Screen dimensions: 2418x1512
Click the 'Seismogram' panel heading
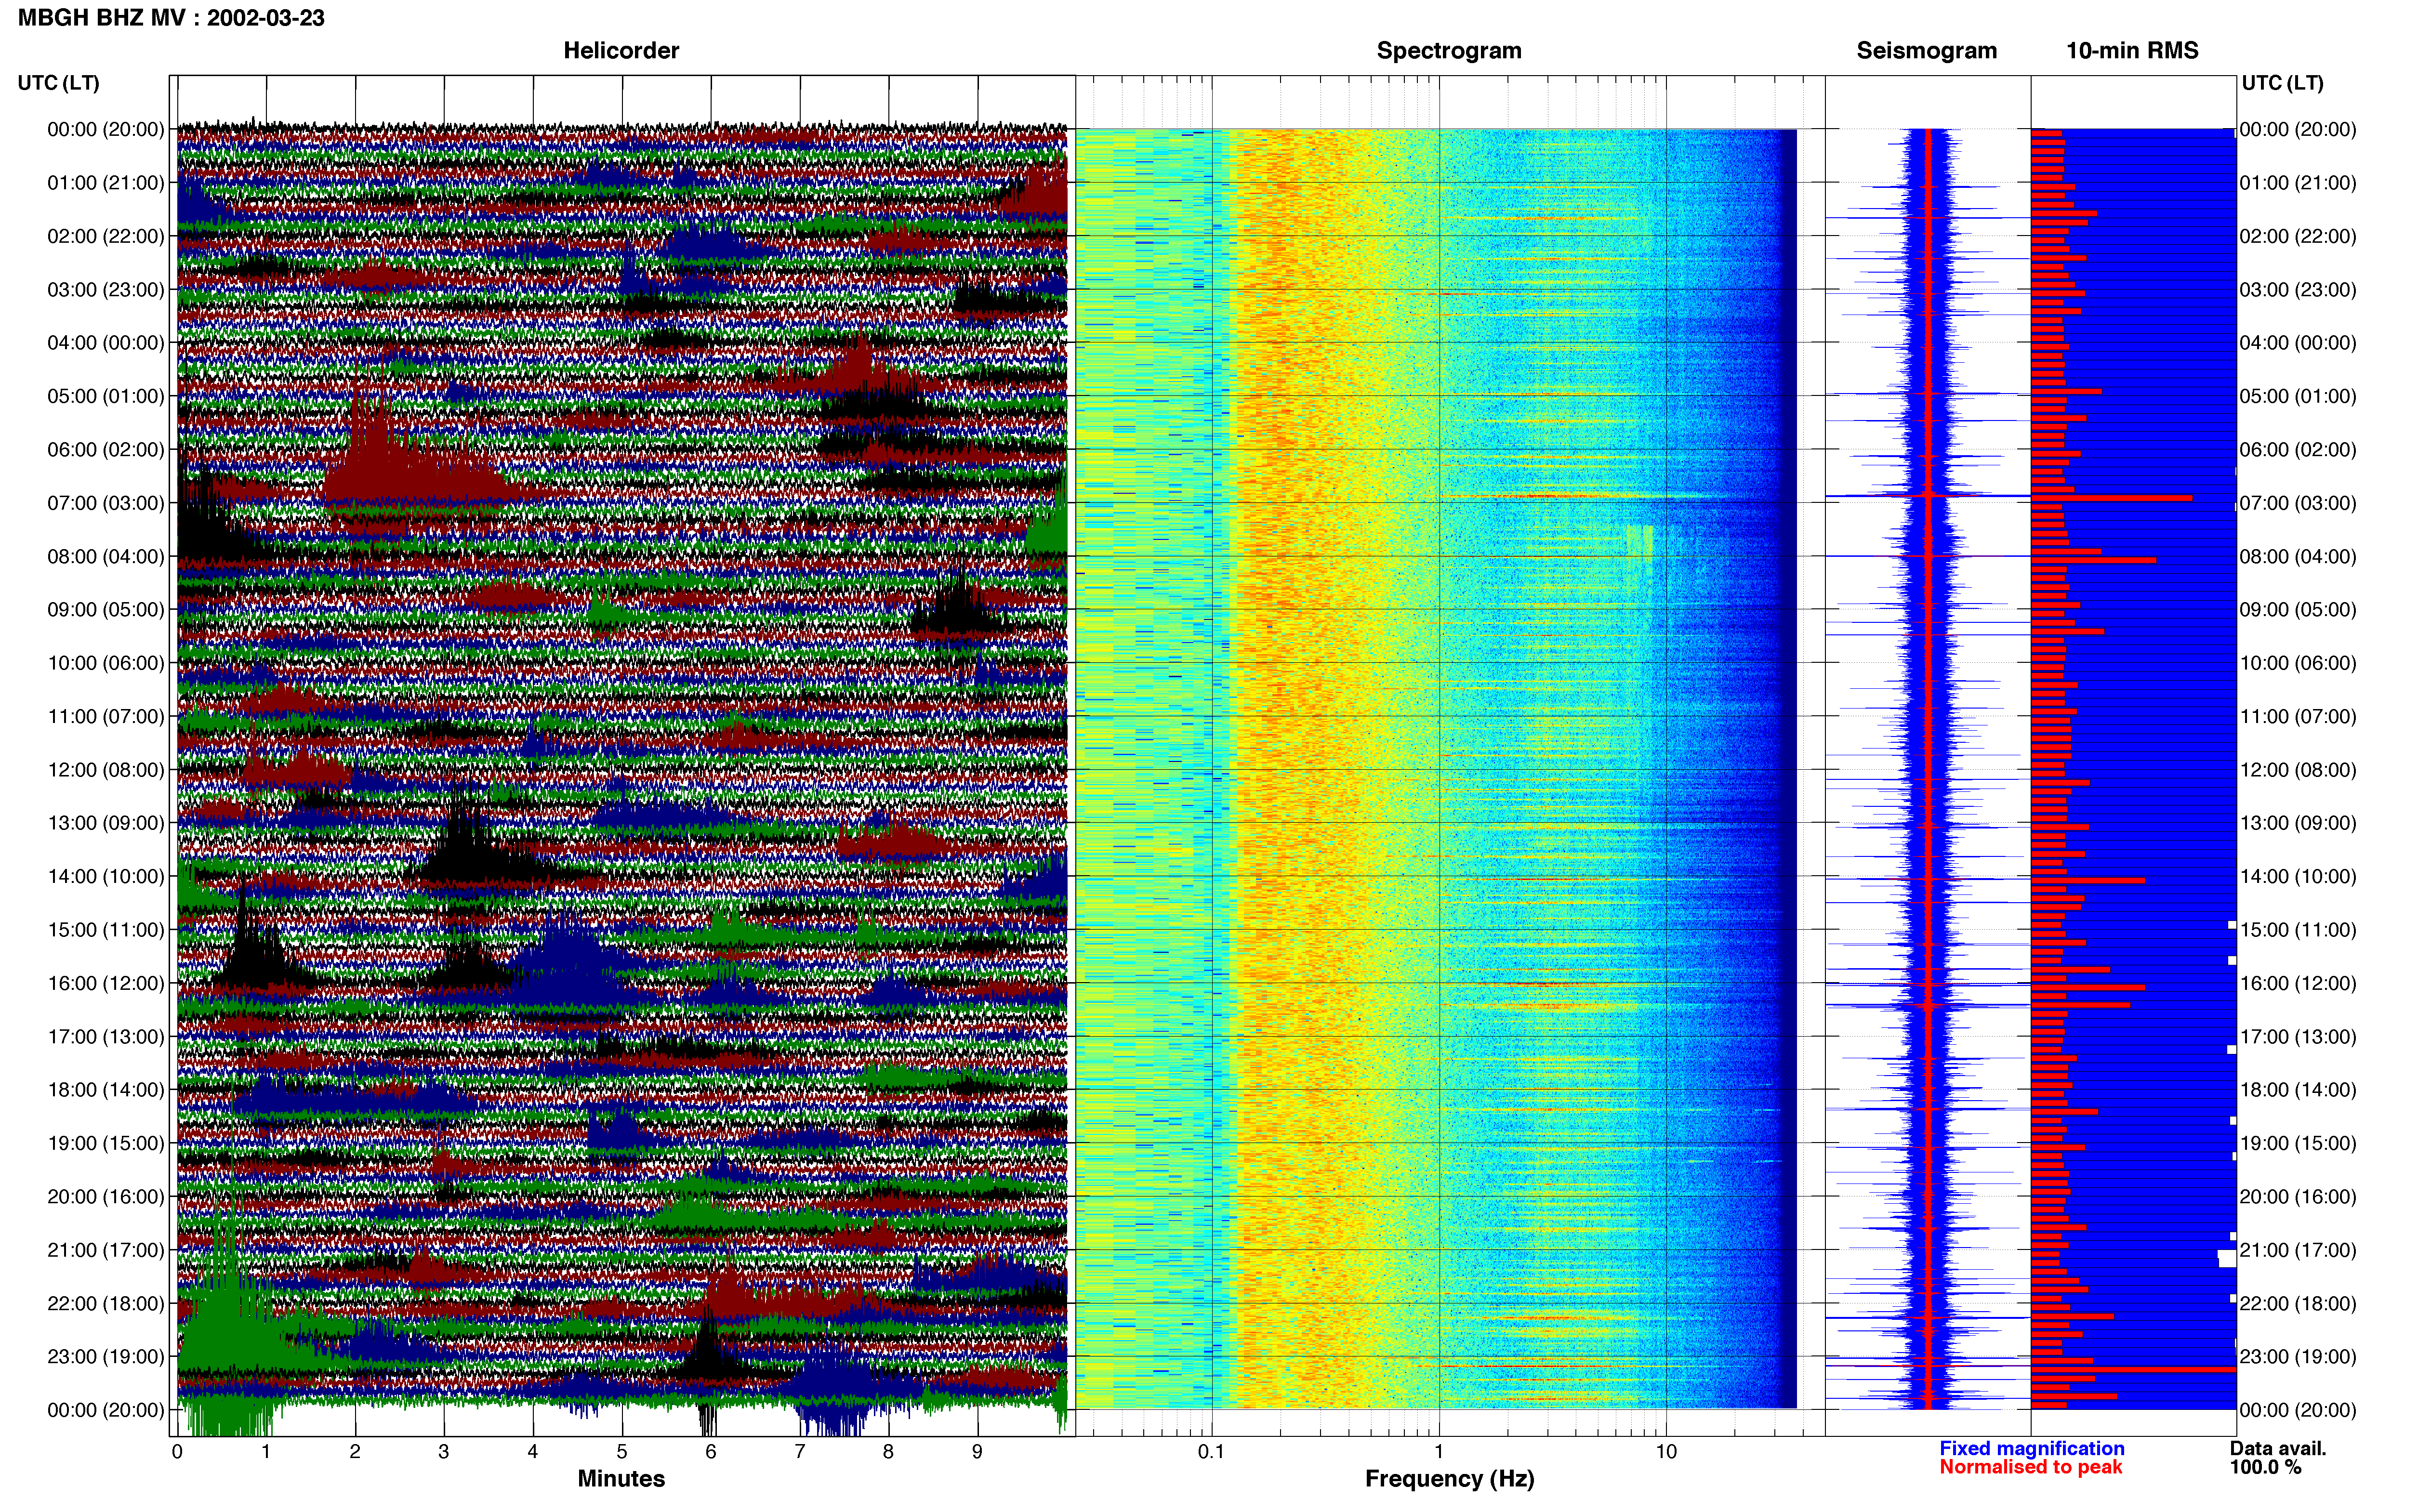click(x=1926, y=50)
